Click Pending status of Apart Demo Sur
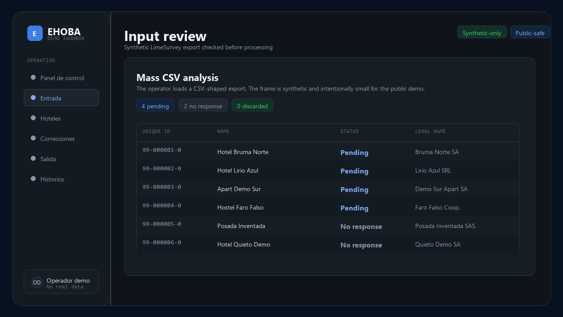Screen dimensions: 563x317 [355, 190]
